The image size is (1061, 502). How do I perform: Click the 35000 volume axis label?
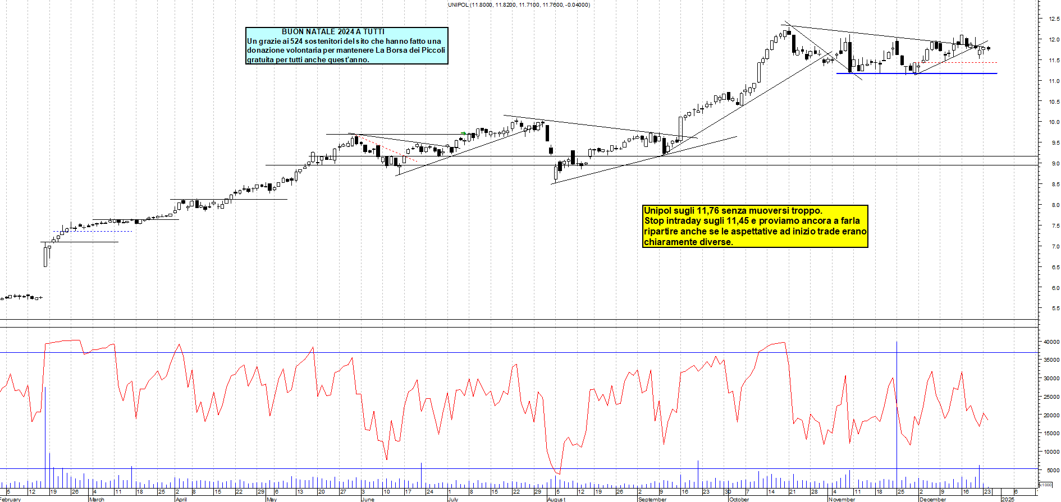[x=1051, y=360]
